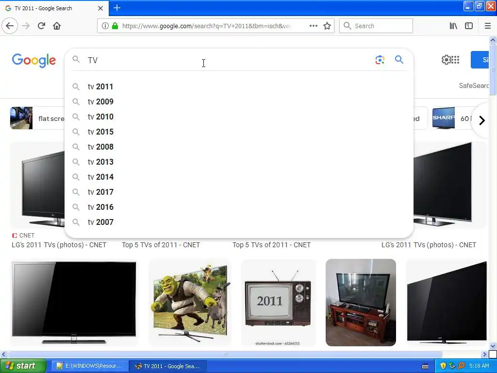Show site information icon in address bar
This screenshot has height=373, width=497.
click(x=105, y=26)
